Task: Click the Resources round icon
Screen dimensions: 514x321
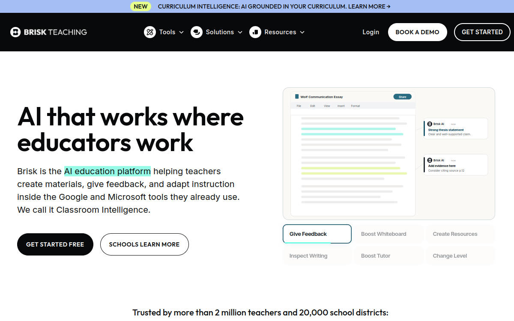Action: coord(255,32)
